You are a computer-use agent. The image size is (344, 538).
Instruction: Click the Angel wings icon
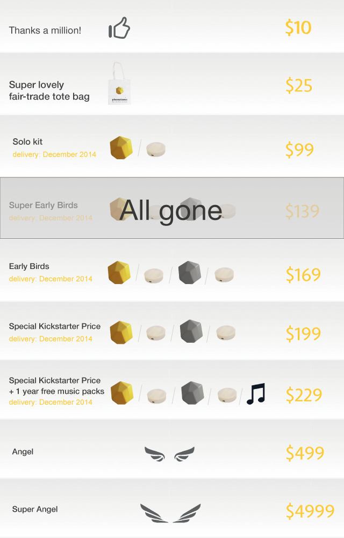pyautogui.click(x=170, y=454)
